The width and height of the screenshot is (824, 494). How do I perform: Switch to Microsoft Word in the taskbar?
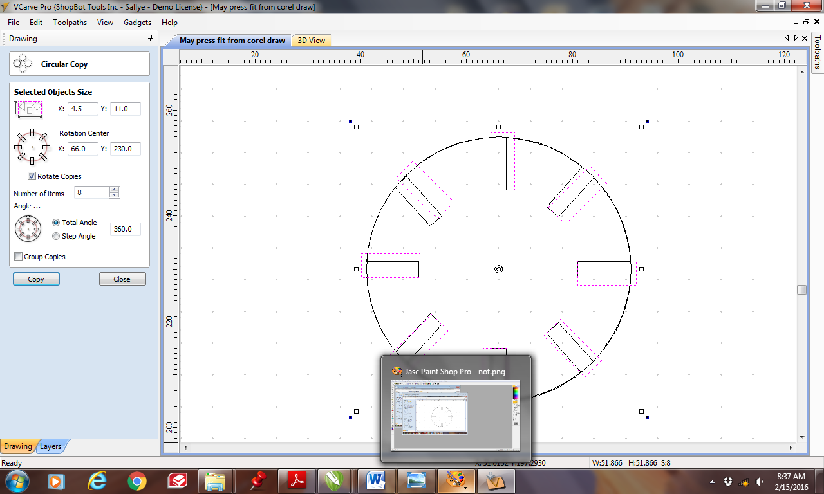[375, 480]
